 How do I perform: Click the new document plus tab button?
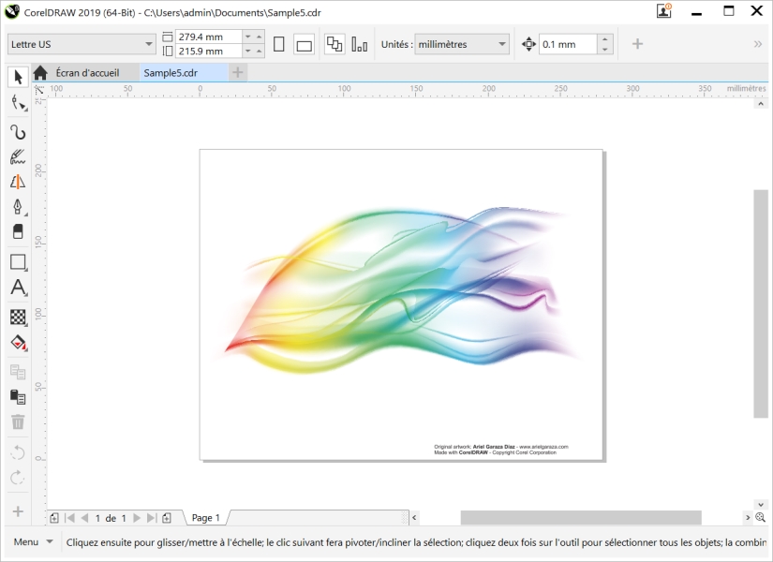click(x=238, y=72)
